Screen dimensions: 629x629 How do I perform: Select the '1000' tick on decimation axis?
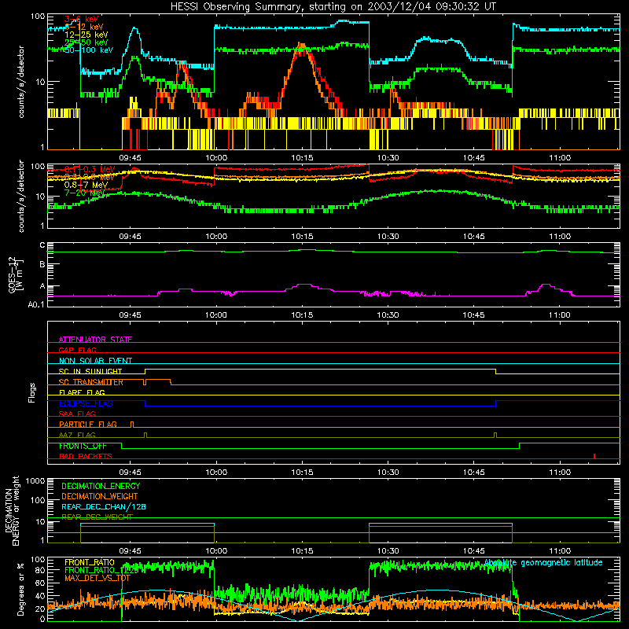pos(35,480)
